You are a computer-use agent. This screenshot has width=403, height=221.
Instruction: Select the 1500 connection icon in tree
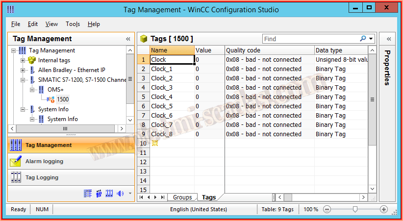point(50,99)
